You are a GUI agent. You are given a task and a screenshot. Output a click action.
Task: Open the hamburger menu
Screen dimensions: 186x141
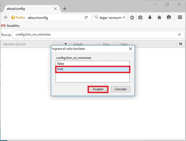pos(180,17)
